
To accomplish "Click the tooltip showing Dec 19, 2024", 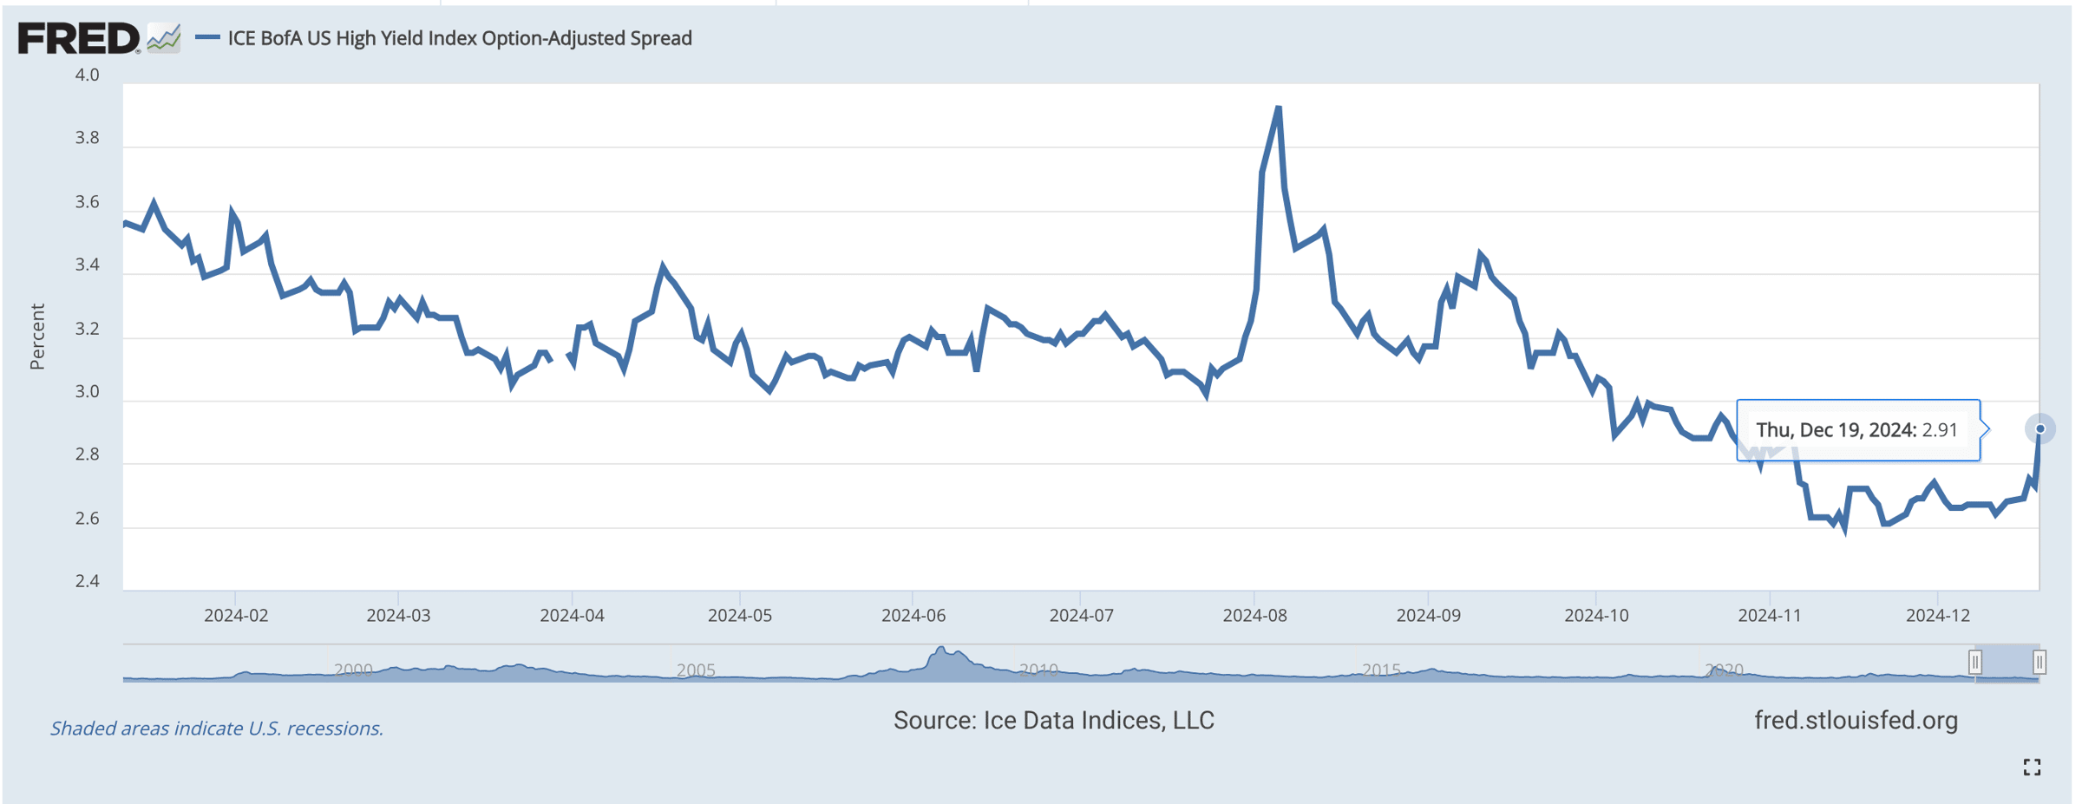I will coord(1858,428).
